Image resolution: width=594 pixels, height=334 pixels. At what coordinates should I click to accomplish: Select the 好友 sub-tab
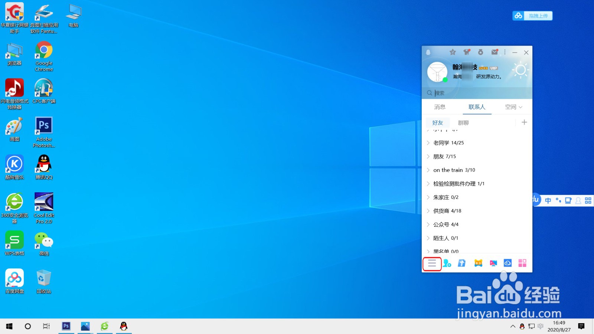[x=438, y=123]
